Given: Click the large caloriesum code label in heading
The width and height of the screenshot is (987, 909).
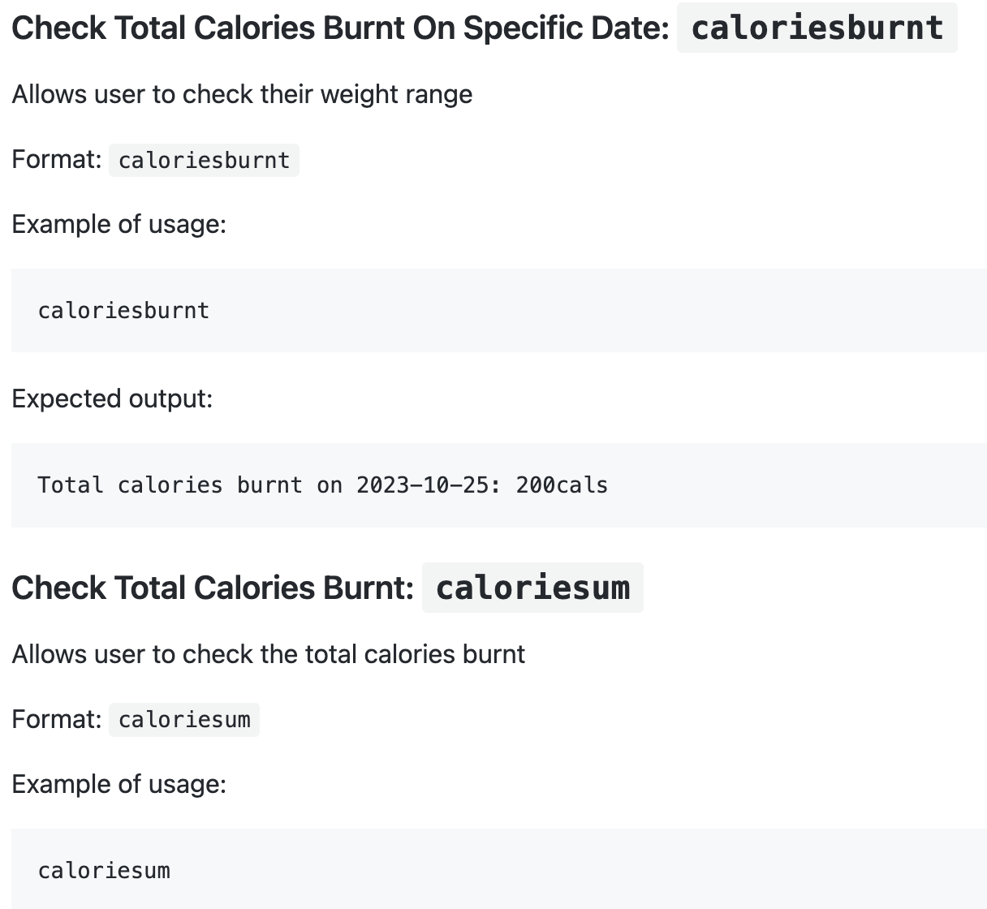Looking at the screenshot, I should point(532,588).
